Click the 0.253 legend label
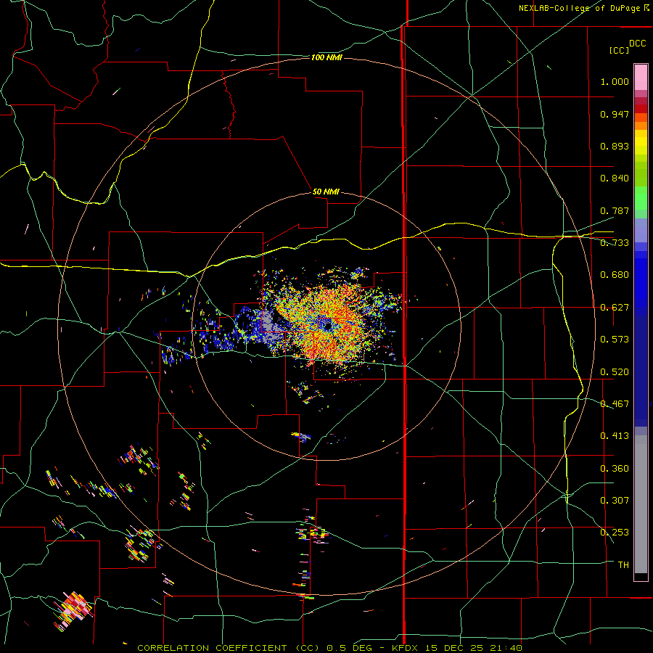 click(615, 533)
